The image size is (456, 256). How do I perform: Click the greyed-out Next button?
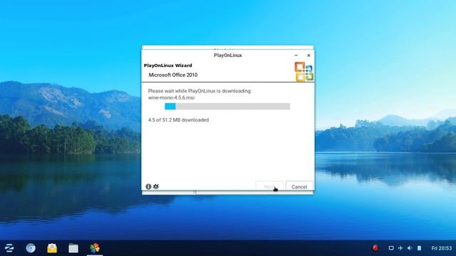coord(269,186)
